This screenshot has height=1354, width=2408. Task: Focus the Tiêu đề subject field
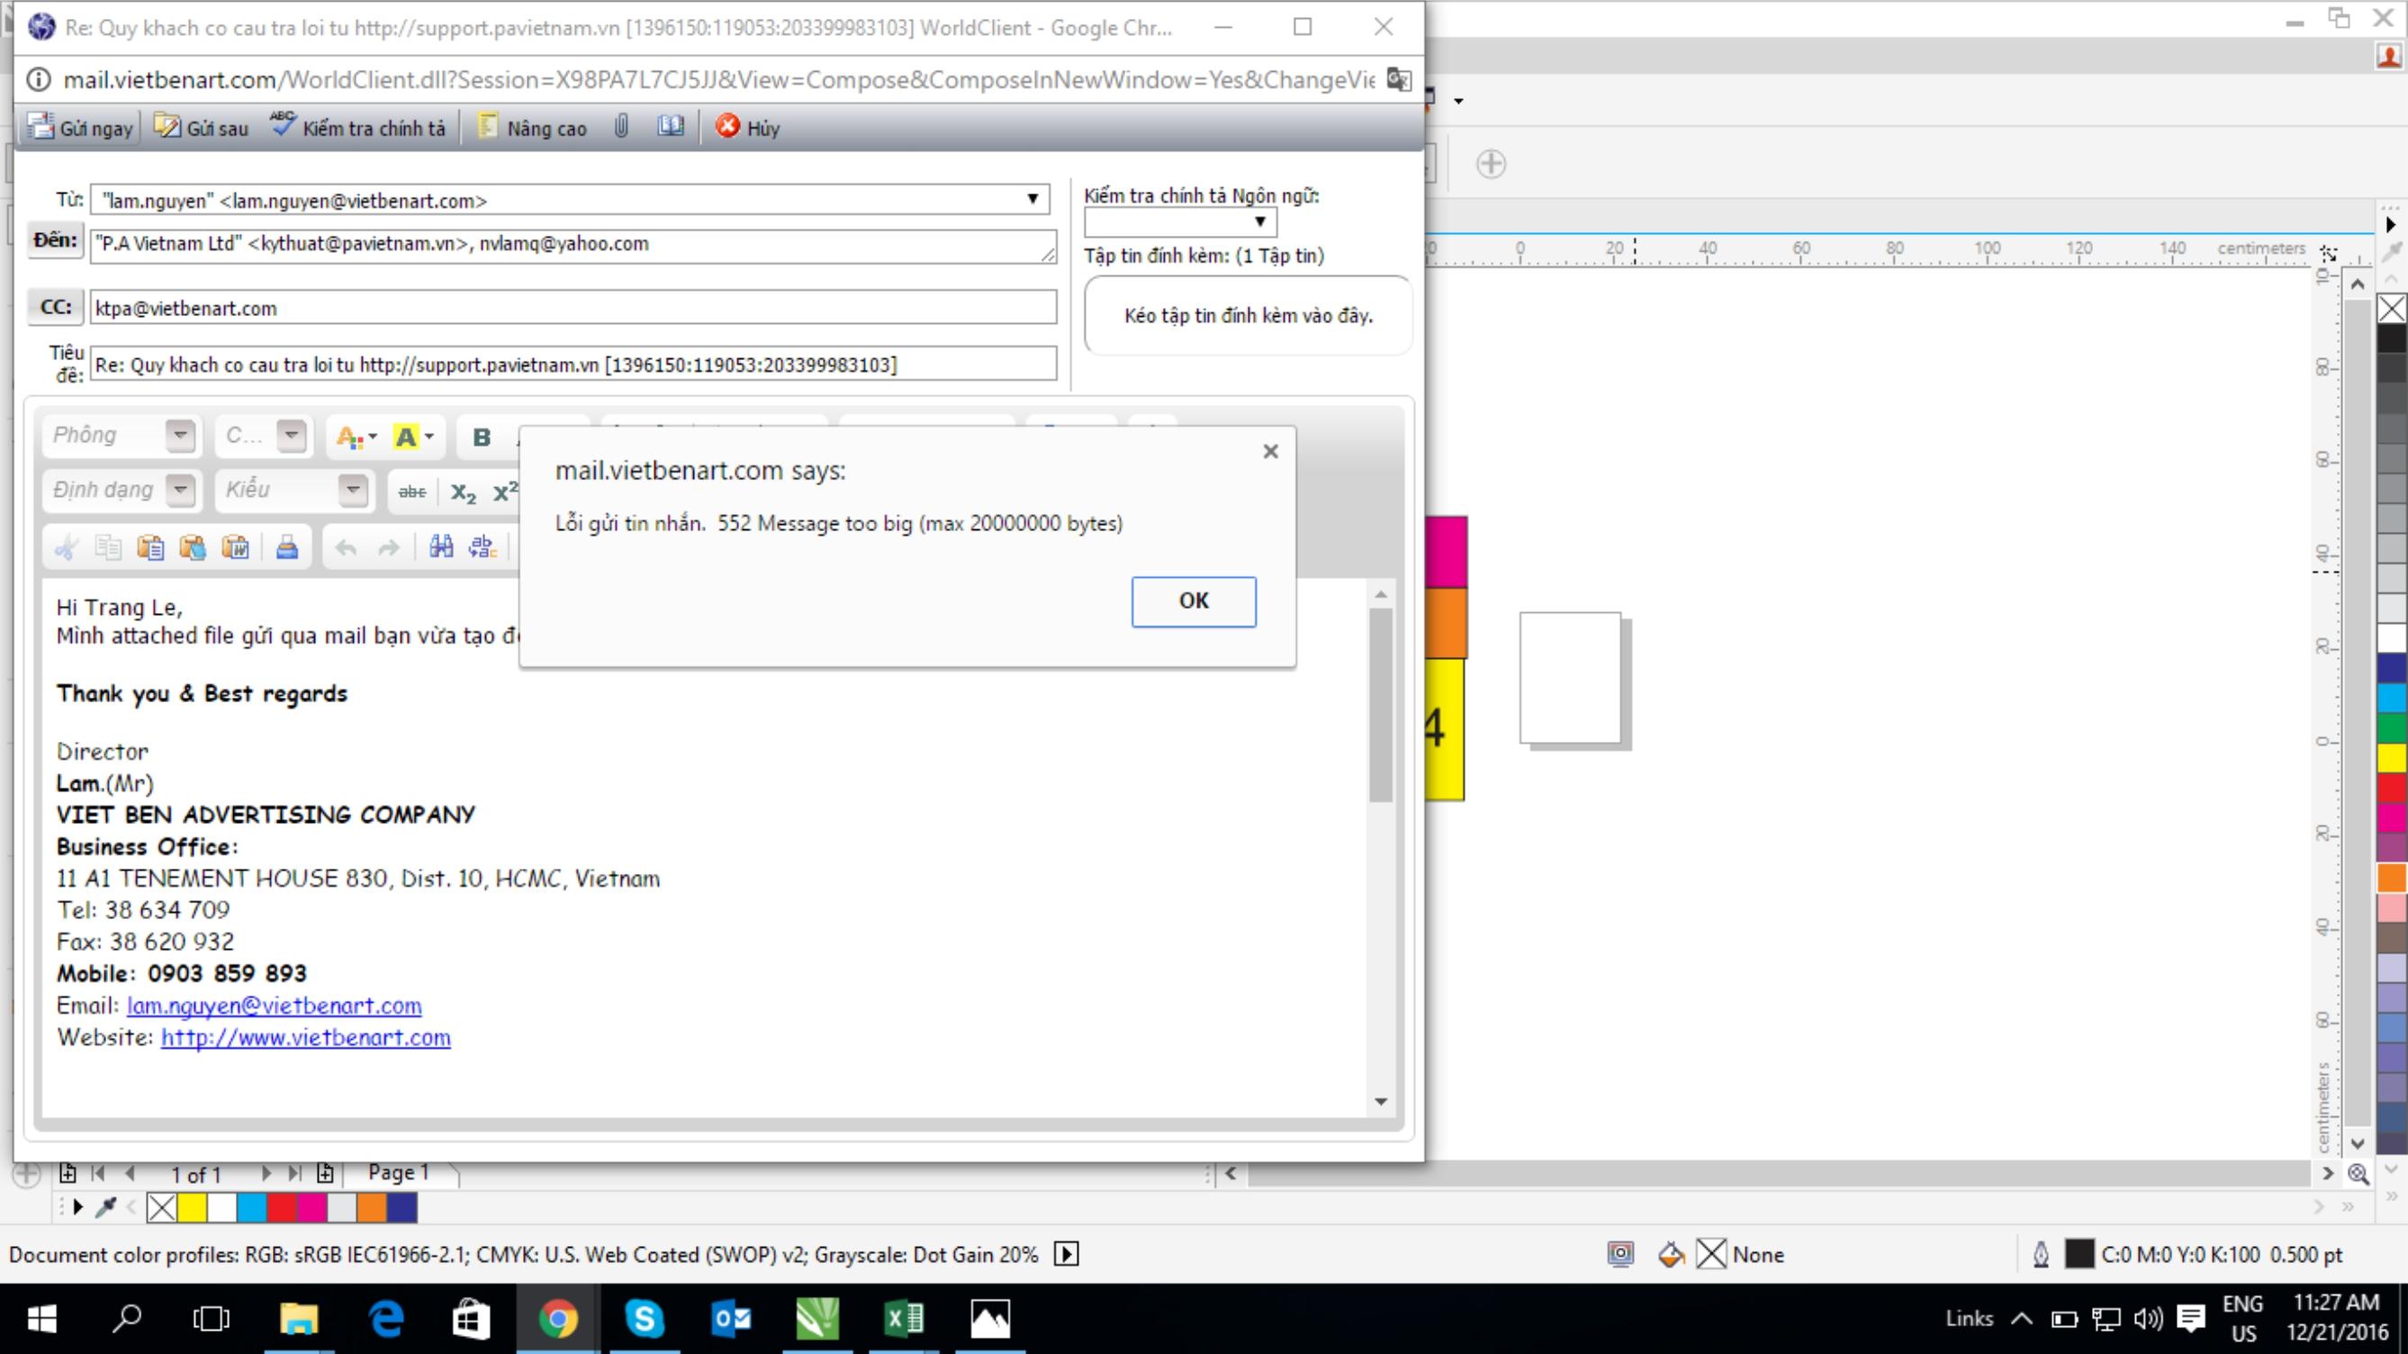[x=573, y=365]
